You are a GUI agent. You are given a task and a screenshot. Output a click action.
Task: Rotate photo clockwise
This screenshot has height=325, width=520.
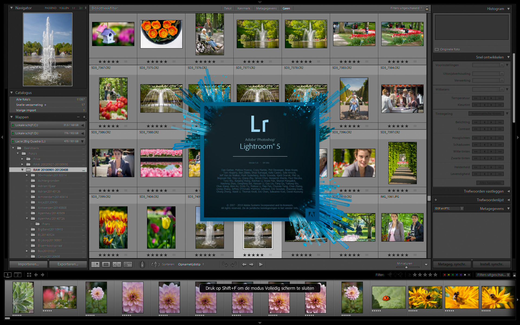coord(234,264)
